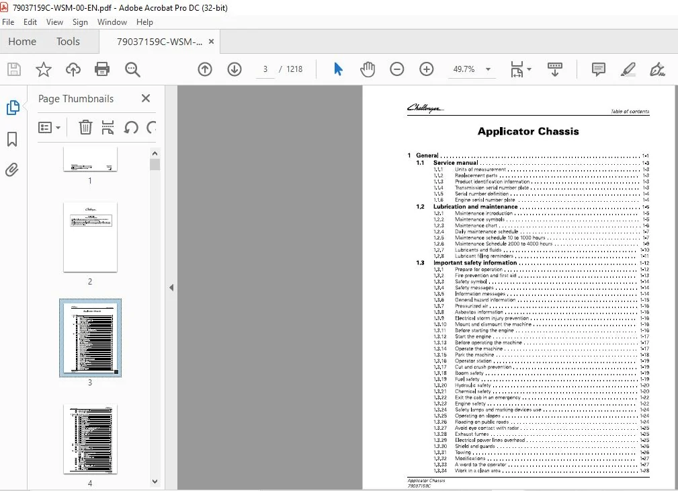Open the thumbnail options dropdown menu
678x491 pixels.
pyautogui.click(x=49, y=127)
